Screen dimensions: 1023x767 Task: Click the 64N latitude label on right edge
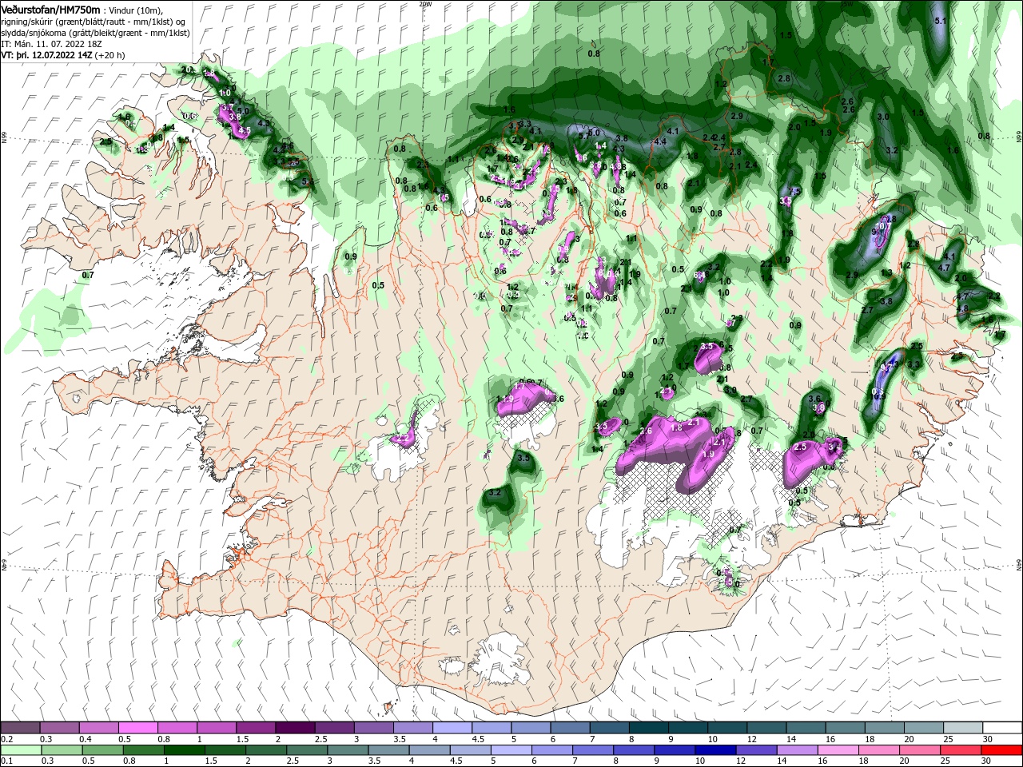(1019, 565)
